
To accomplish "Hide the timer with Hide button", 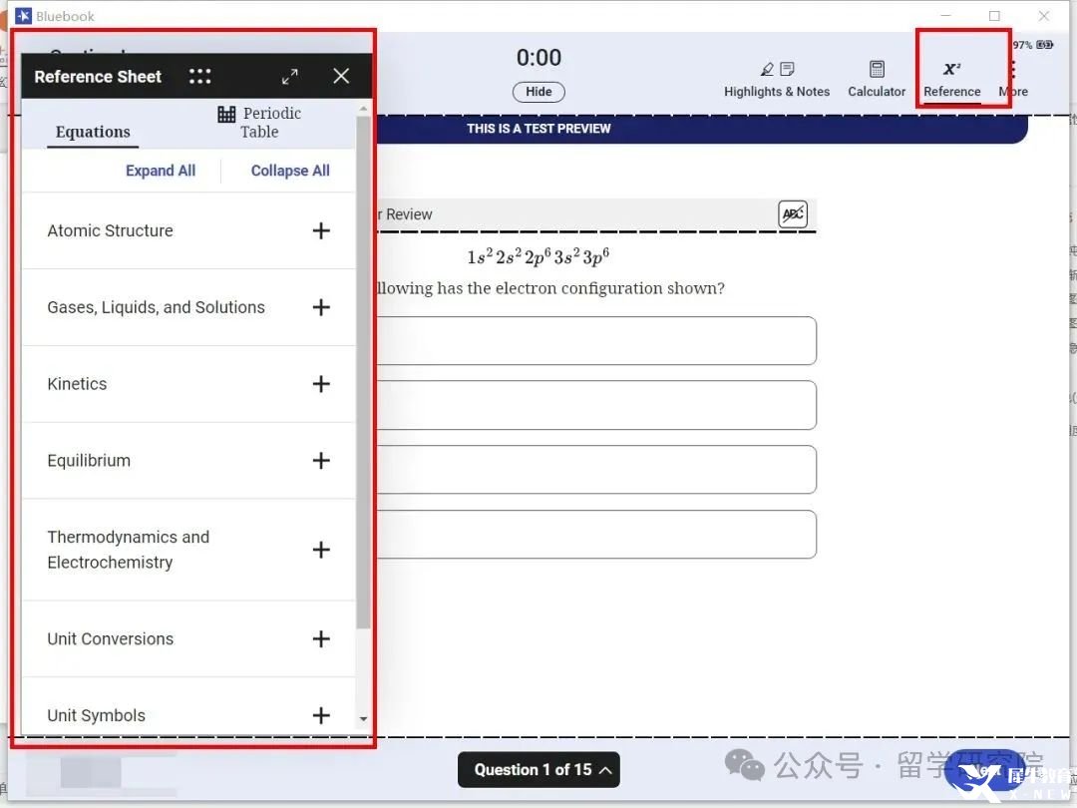I will point(538,92).
